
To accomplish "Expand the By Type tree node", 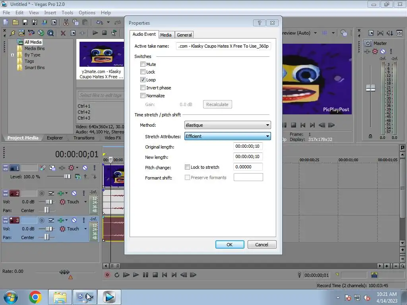I will click(12, 55).
